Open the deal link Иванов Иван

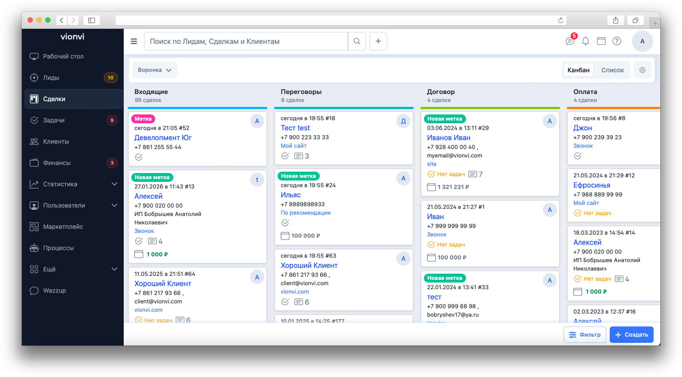[448, 137]
